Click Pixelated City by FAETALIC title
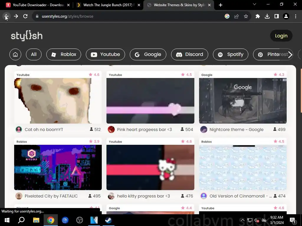 [51, 196]
